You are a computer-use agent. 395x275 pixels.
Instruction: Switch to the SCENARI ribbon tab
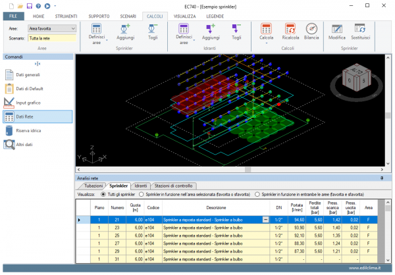coord(128,16)
